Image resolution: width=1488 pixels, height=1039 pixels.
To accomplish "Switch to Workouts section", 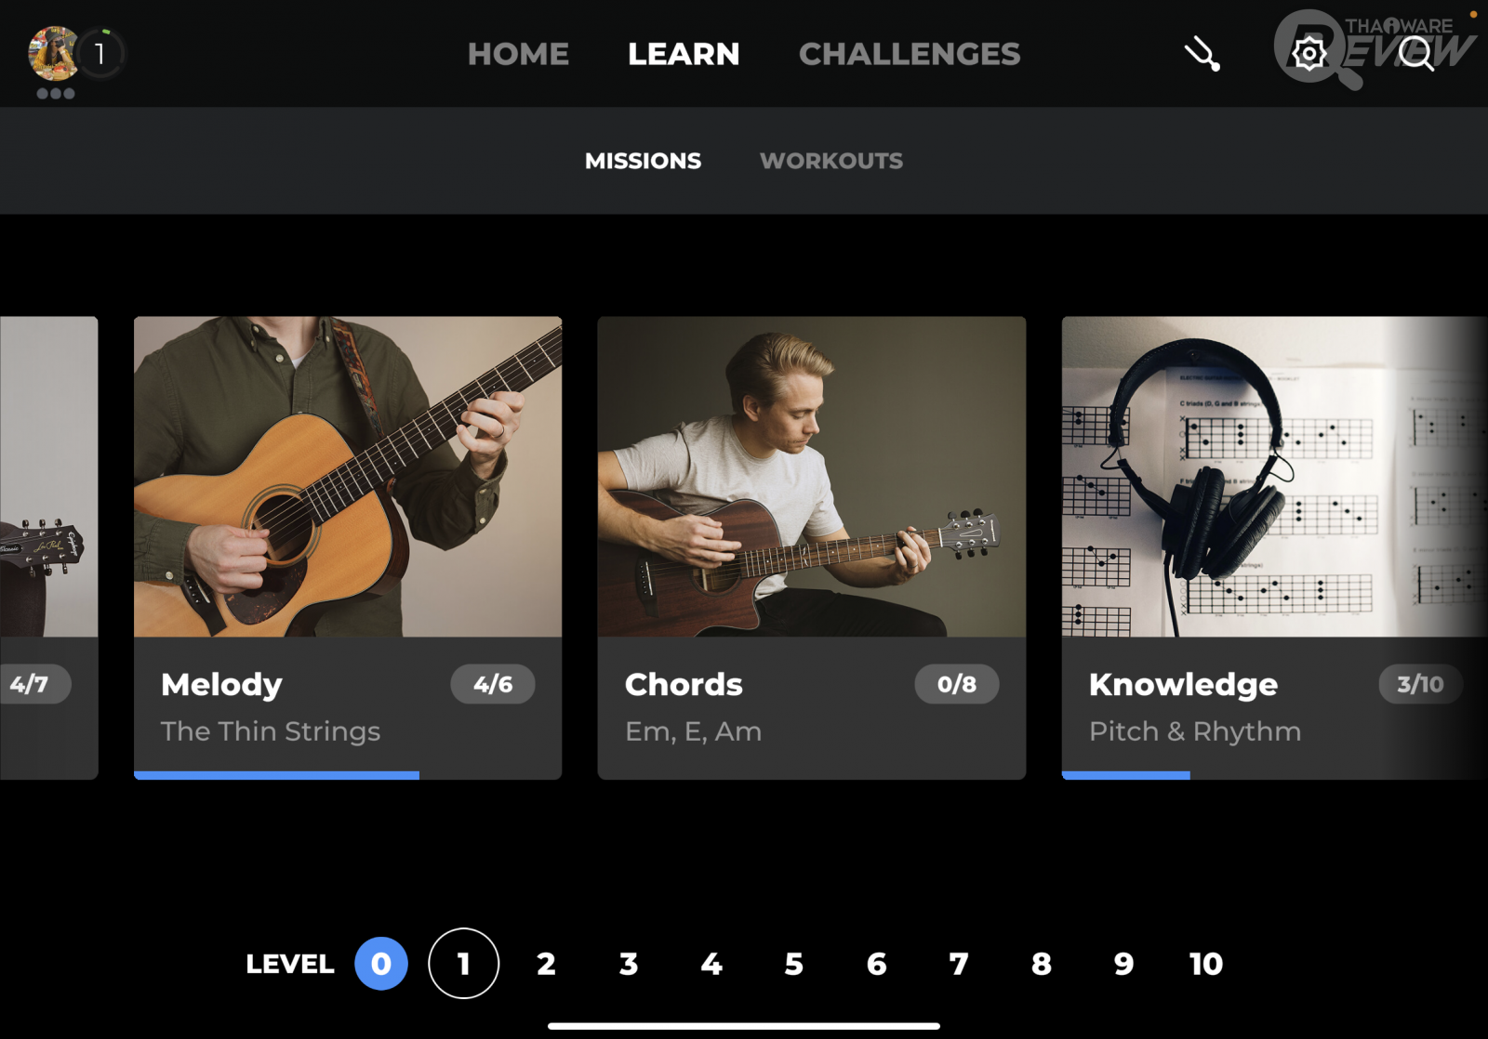I will coord(830,161).
